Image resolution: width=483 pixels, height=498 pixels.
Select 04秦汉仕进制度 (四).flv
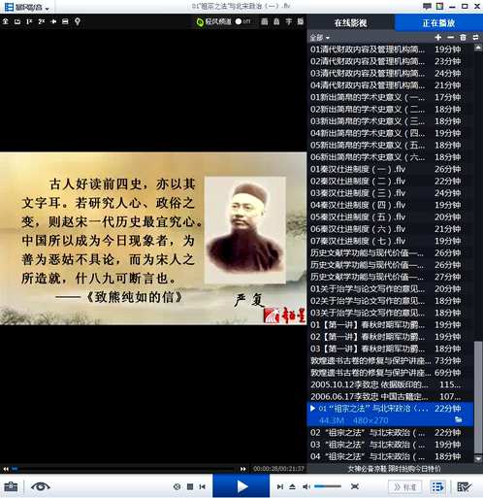tap(390, 205)
